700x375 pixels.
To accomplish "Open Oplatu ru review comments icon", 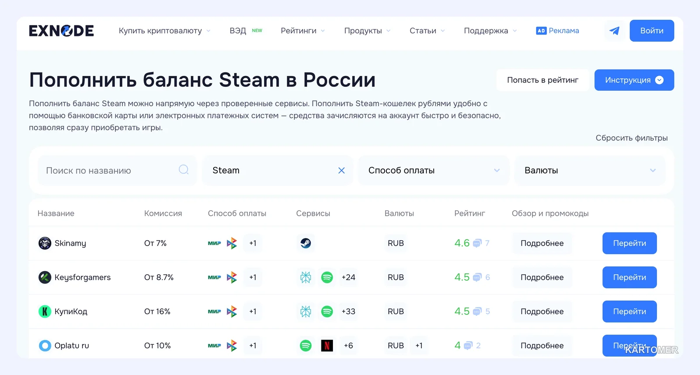I will coord(468,346).
